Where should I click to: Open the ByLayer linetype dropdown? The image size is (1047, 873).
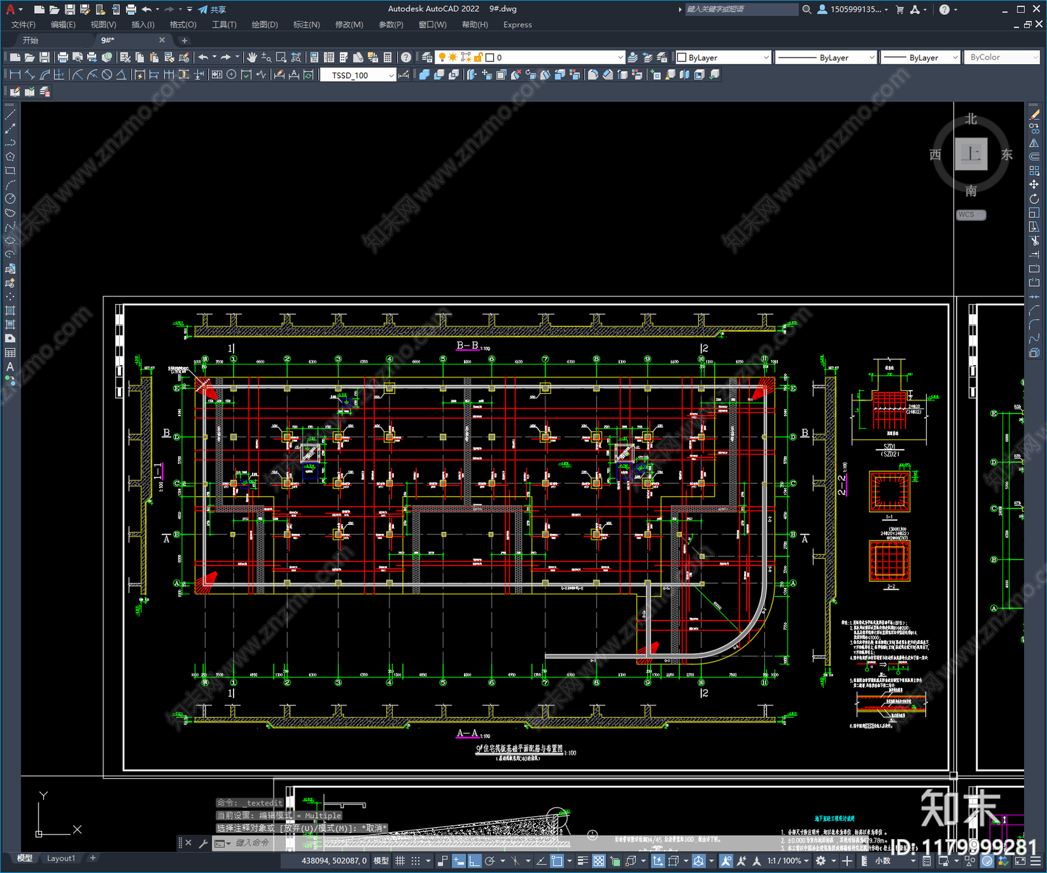tap(826, 58)
